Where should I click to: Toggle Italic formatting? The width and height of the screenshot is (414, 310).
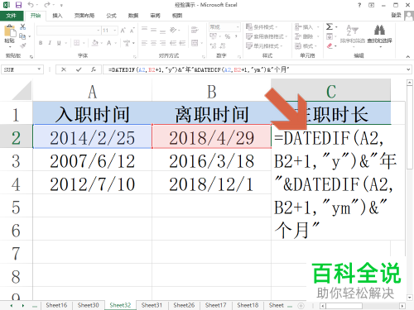pos(50,43)
